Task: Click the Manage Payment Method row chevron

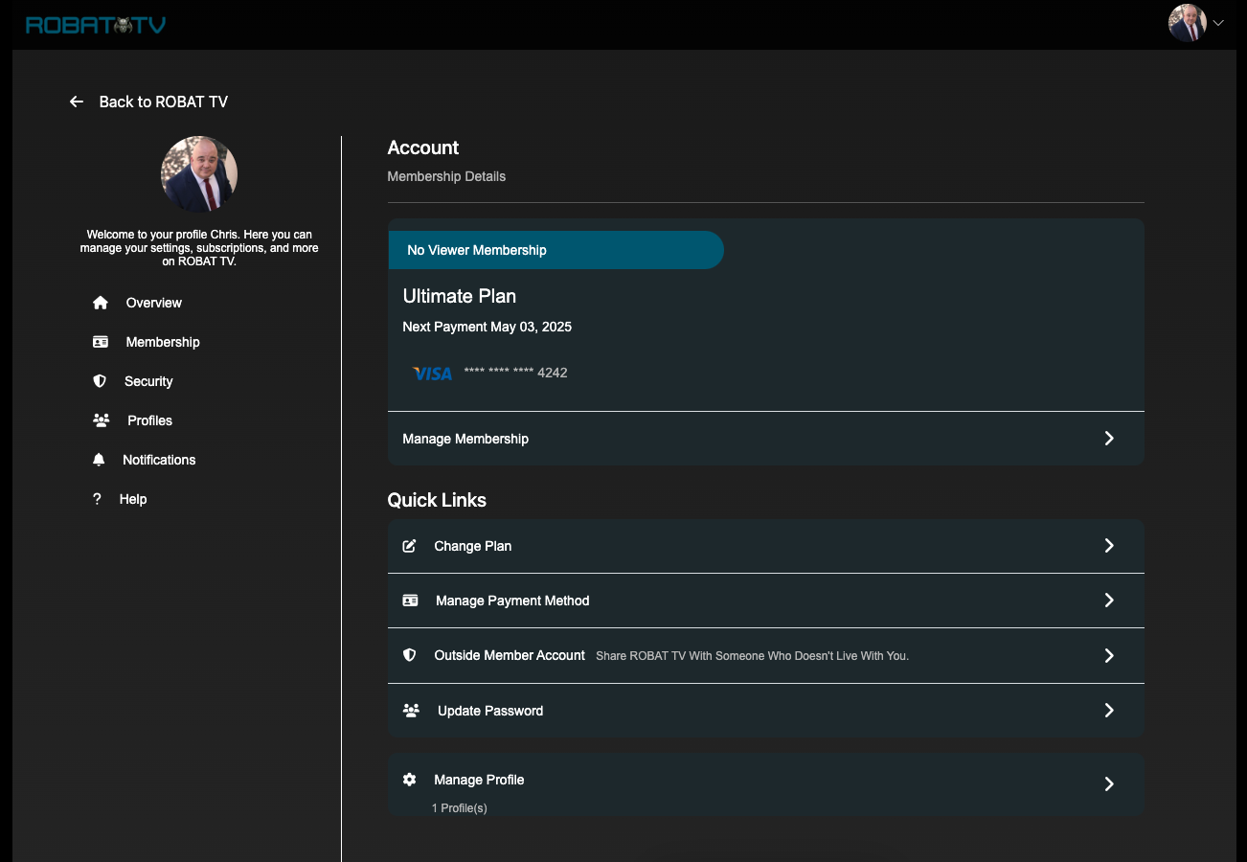Action: pyautogui.click(x=1109, y=600)
